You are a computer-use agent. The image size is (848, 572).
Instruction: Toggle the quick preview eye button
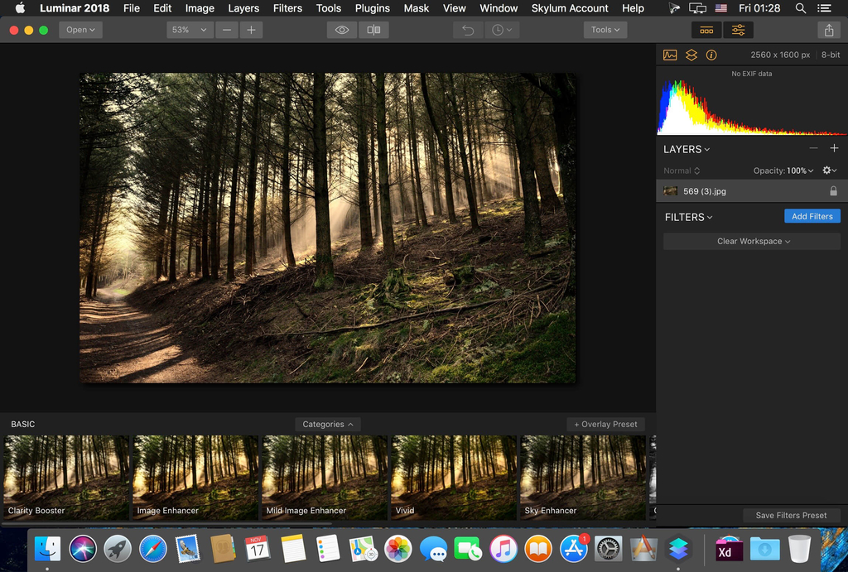click(342, 30)
